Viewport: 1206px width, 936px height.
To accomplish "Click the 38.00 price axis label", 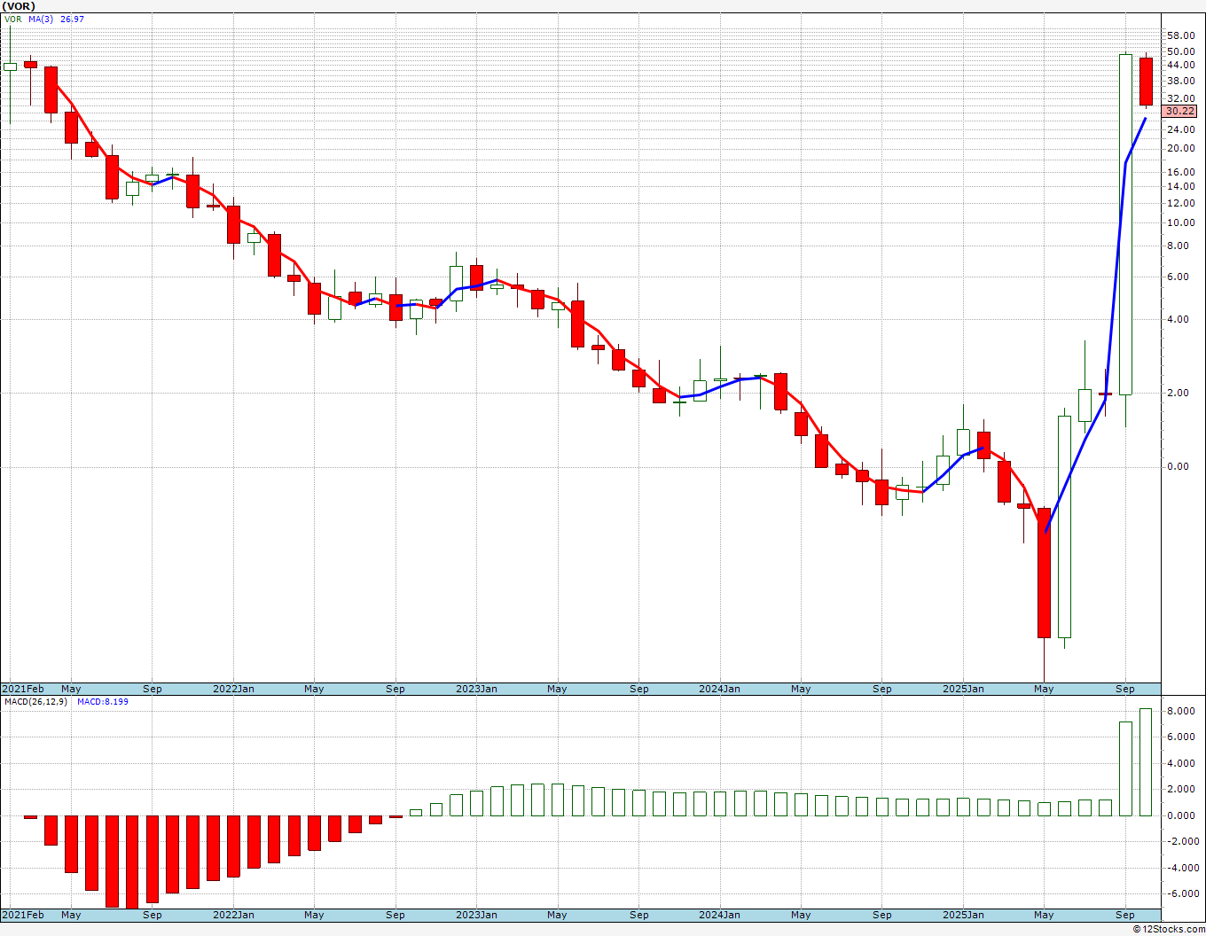I will 1181,81.
